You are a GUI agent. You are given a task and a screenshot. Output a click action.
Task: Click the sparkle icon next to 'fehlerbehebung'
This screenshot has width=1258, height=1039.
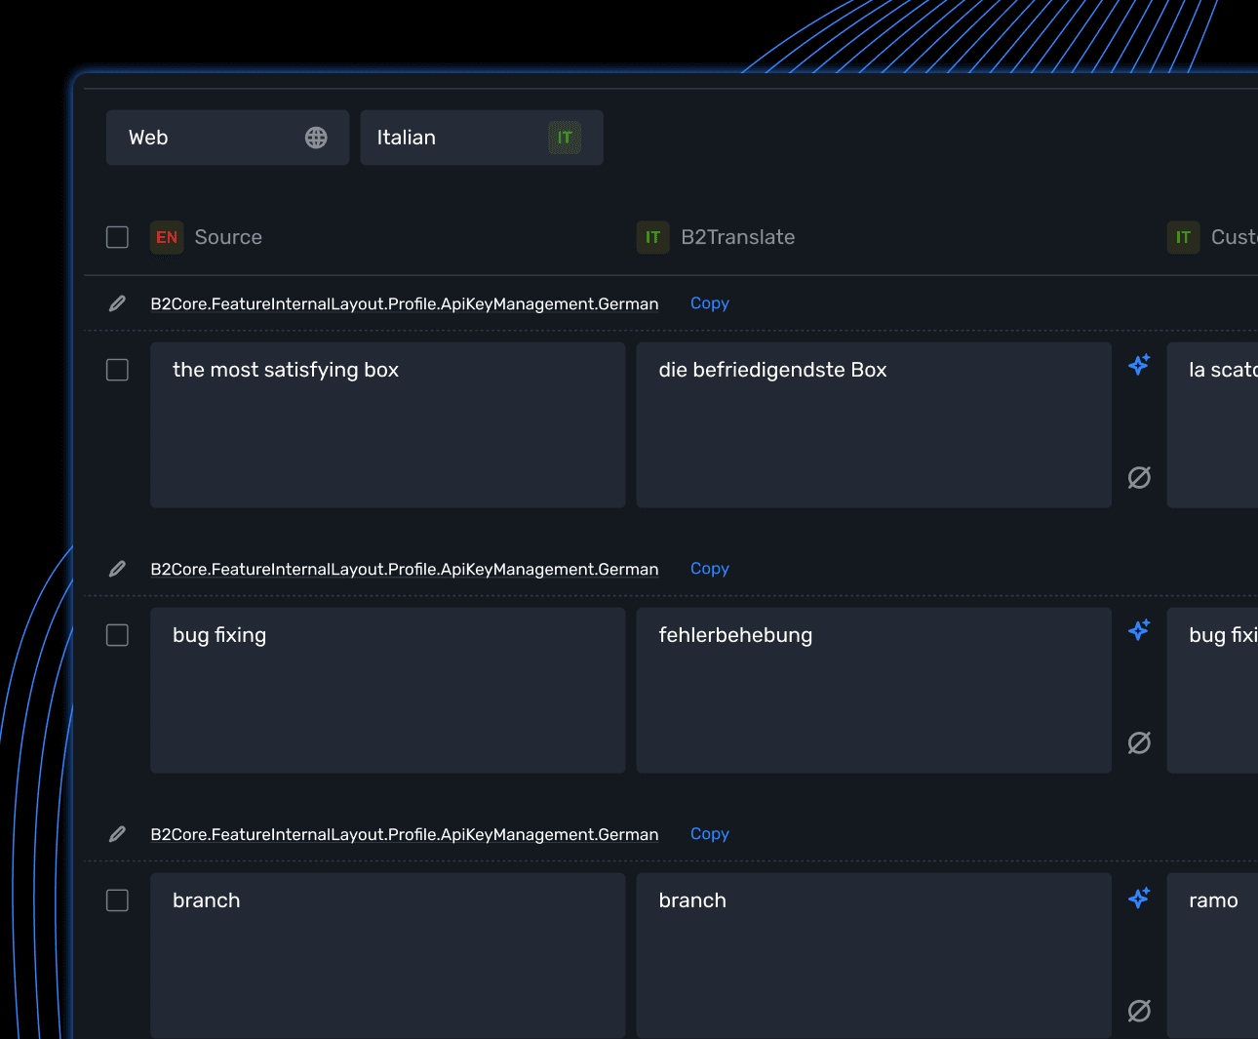[1138, 631]
